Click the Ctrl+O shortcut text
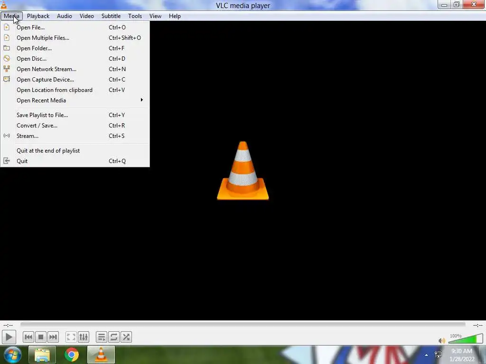Viewport: 486px width, 364px height. click(x=117, y=27)
